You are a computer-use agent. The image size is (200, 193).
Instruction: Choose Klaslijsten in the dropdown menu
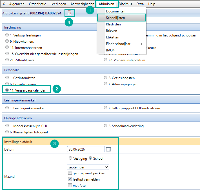(x=121, y=24)
